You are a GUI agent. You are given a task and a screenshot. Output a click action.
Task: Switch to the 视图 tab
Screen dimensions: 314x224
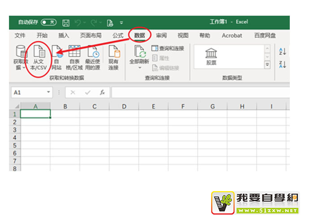pos(183,35)
